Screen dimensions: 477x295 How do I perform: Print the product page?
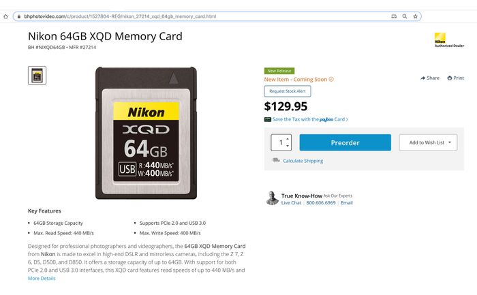(x=455, y=78)
